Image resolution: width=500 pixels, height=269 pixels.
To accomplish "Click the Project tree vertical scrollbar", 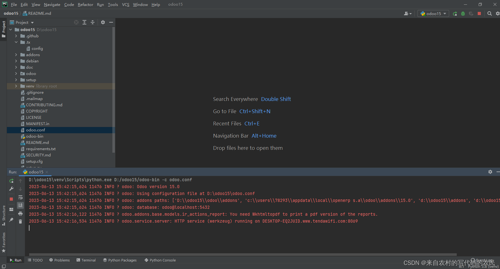I will (114, 90).
